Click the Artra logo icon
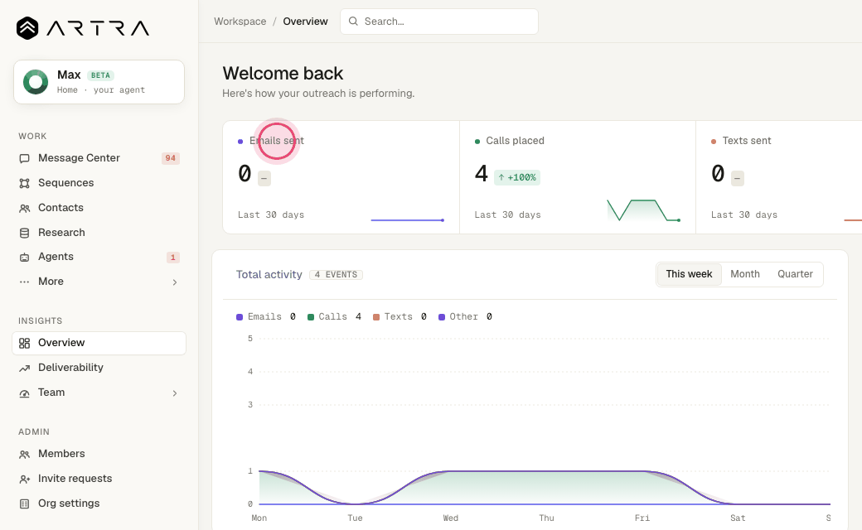The image size is (862, 530). click(27, 28)
